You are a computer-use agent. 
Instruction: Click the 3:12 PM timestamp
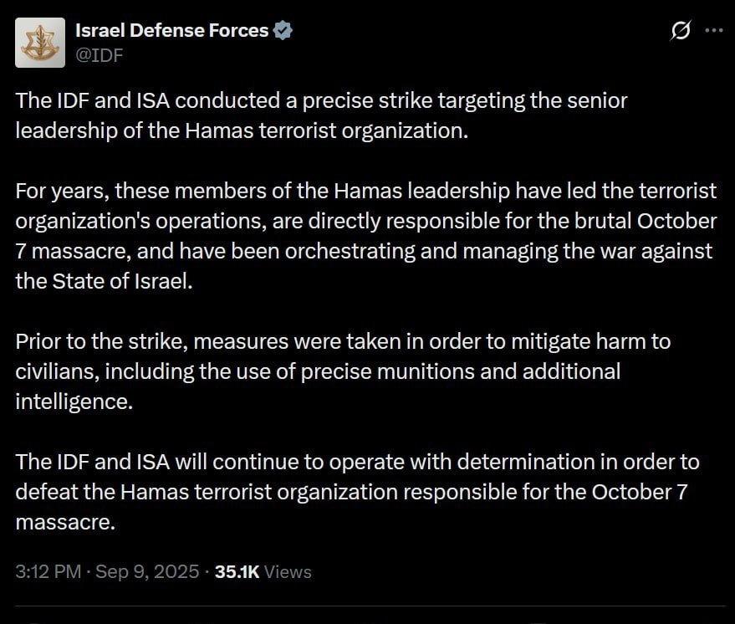coord(48,571)
